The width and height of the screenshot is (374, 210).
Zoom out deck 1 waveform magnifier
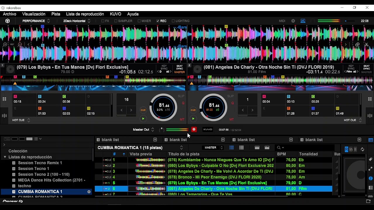coord(20,44)
